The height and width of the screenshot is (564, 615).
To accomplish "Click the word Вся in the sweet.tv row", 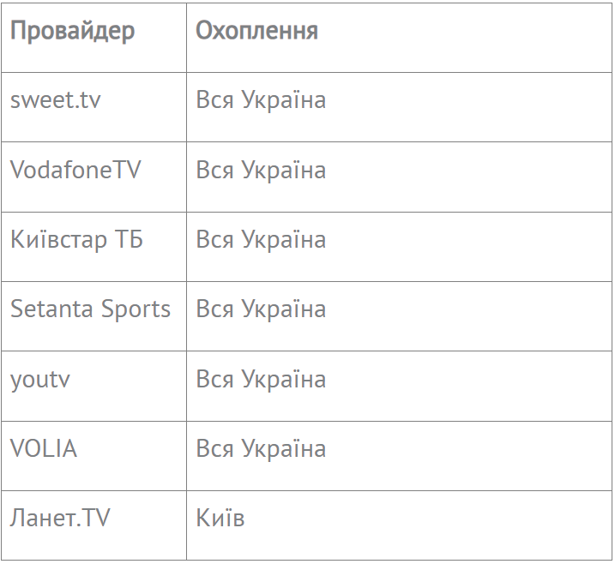I will click(214, 100).
